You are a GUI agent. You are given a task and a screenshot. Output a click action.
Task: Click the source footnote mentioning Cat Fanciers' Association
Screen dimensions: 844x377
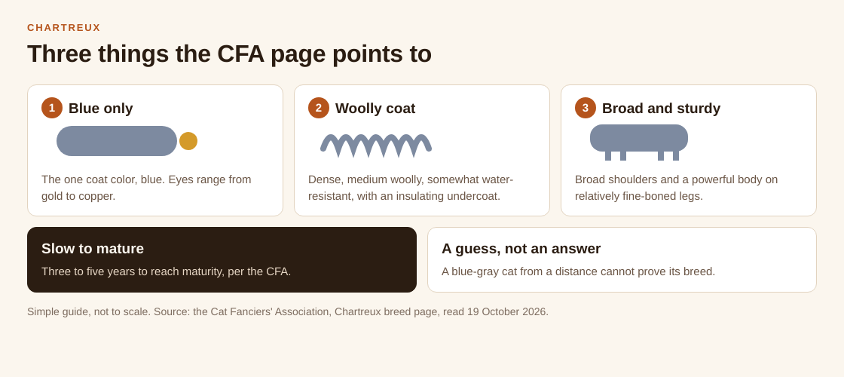point(288,312)
